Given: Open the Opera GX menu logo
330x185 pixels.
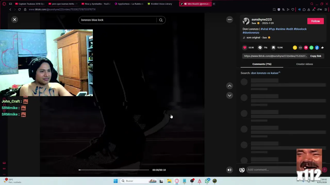Looking at the screenshot, I should coord(4,4).
